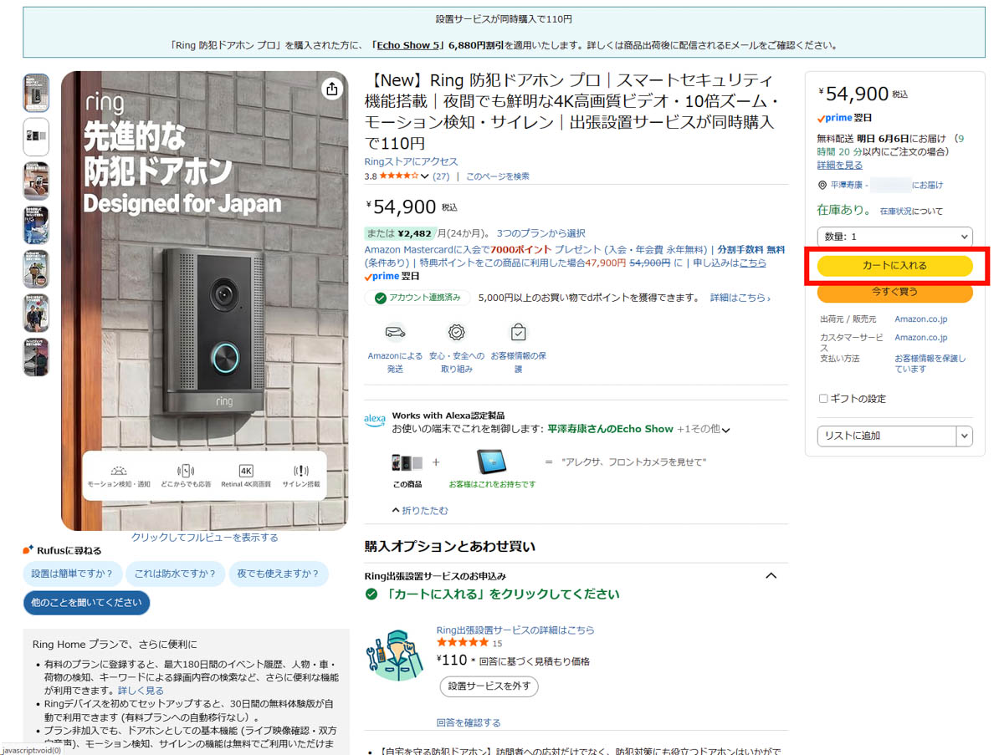Select the sixth product thumbnail
The image size is (1004, 755).
pos(36,313)
